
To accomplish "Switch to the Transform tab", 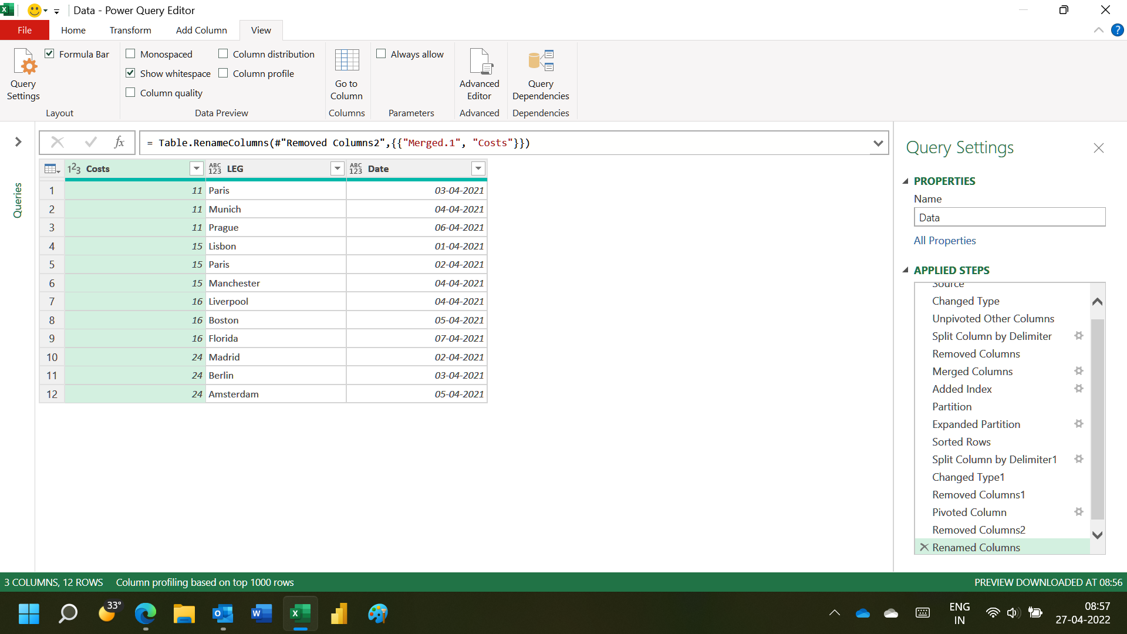I will click(x=130, y=30).
